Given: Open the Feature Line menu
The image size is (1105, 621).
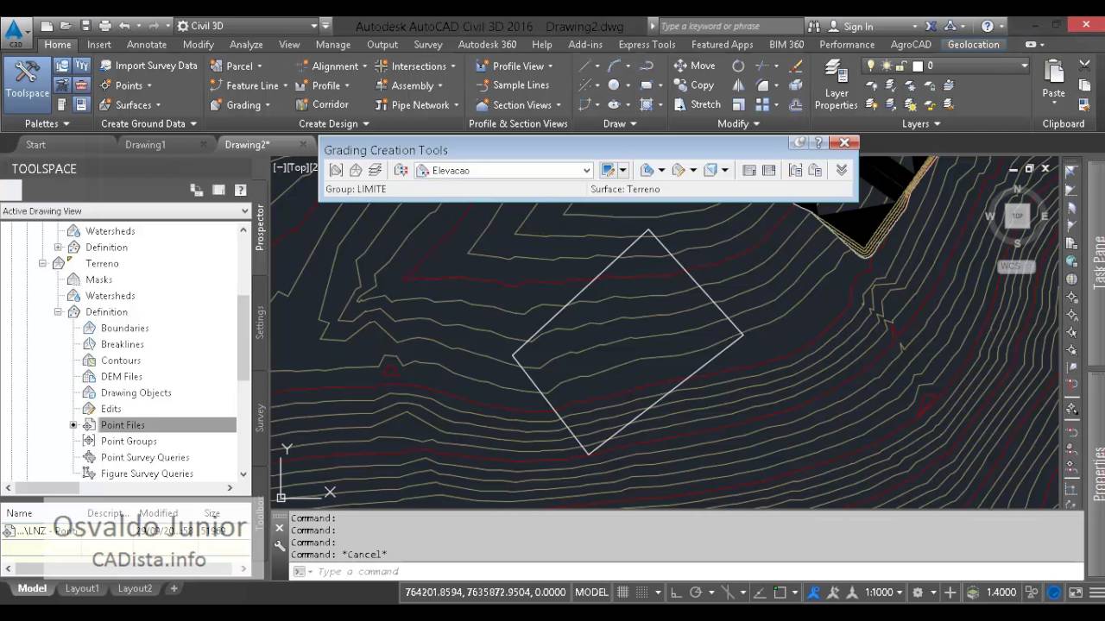Looking at the screenshot, I should tap(249, 85).
